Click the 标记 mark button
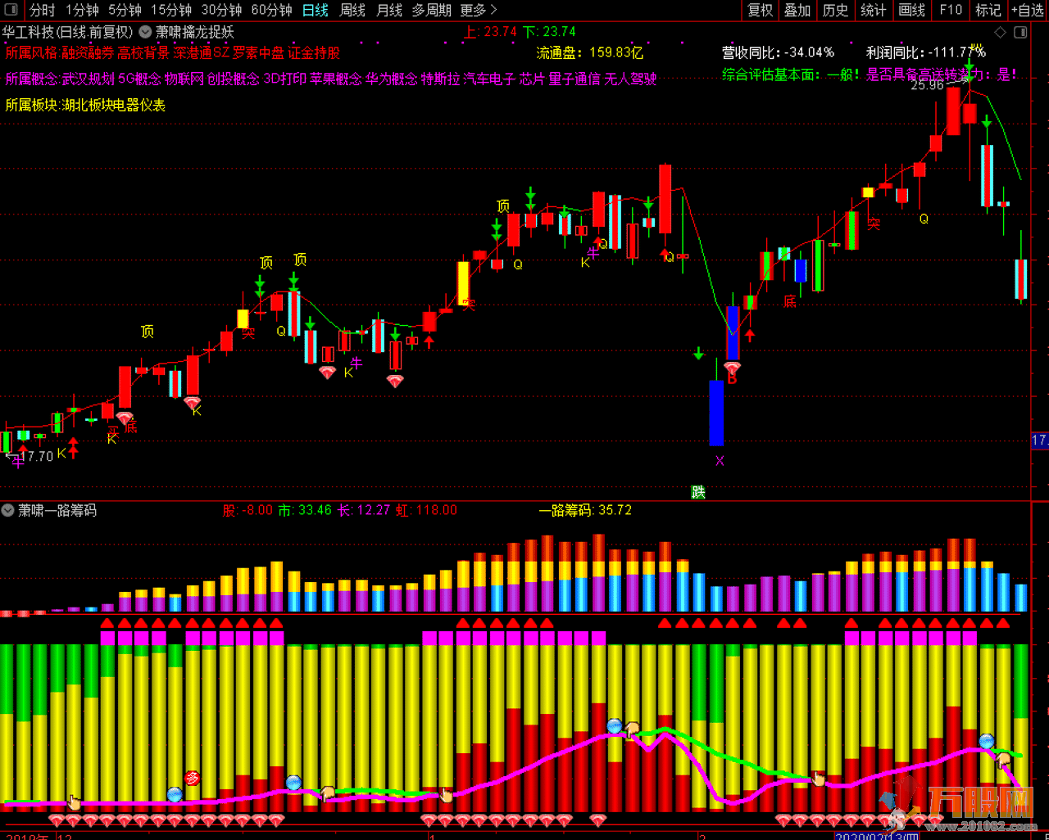 coord(988,10)
